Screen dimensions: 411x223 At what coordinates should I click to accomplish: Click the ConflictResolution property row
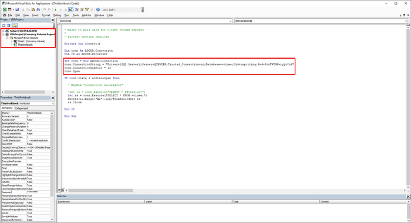click(26, 140)
